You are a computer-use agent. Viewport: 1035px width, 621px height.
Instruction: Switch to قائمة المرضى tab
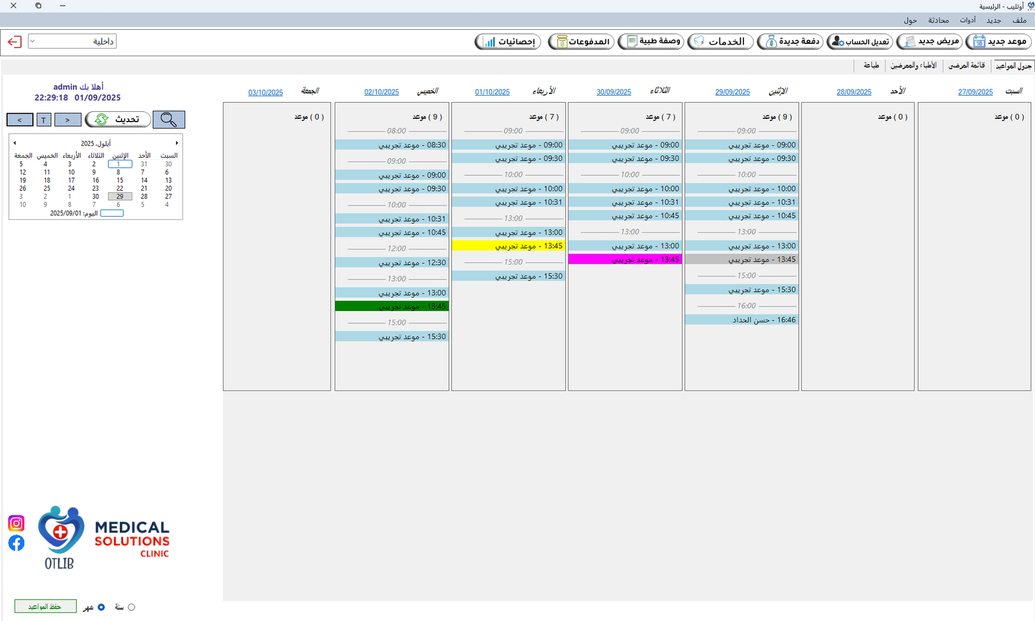[966, 65]
